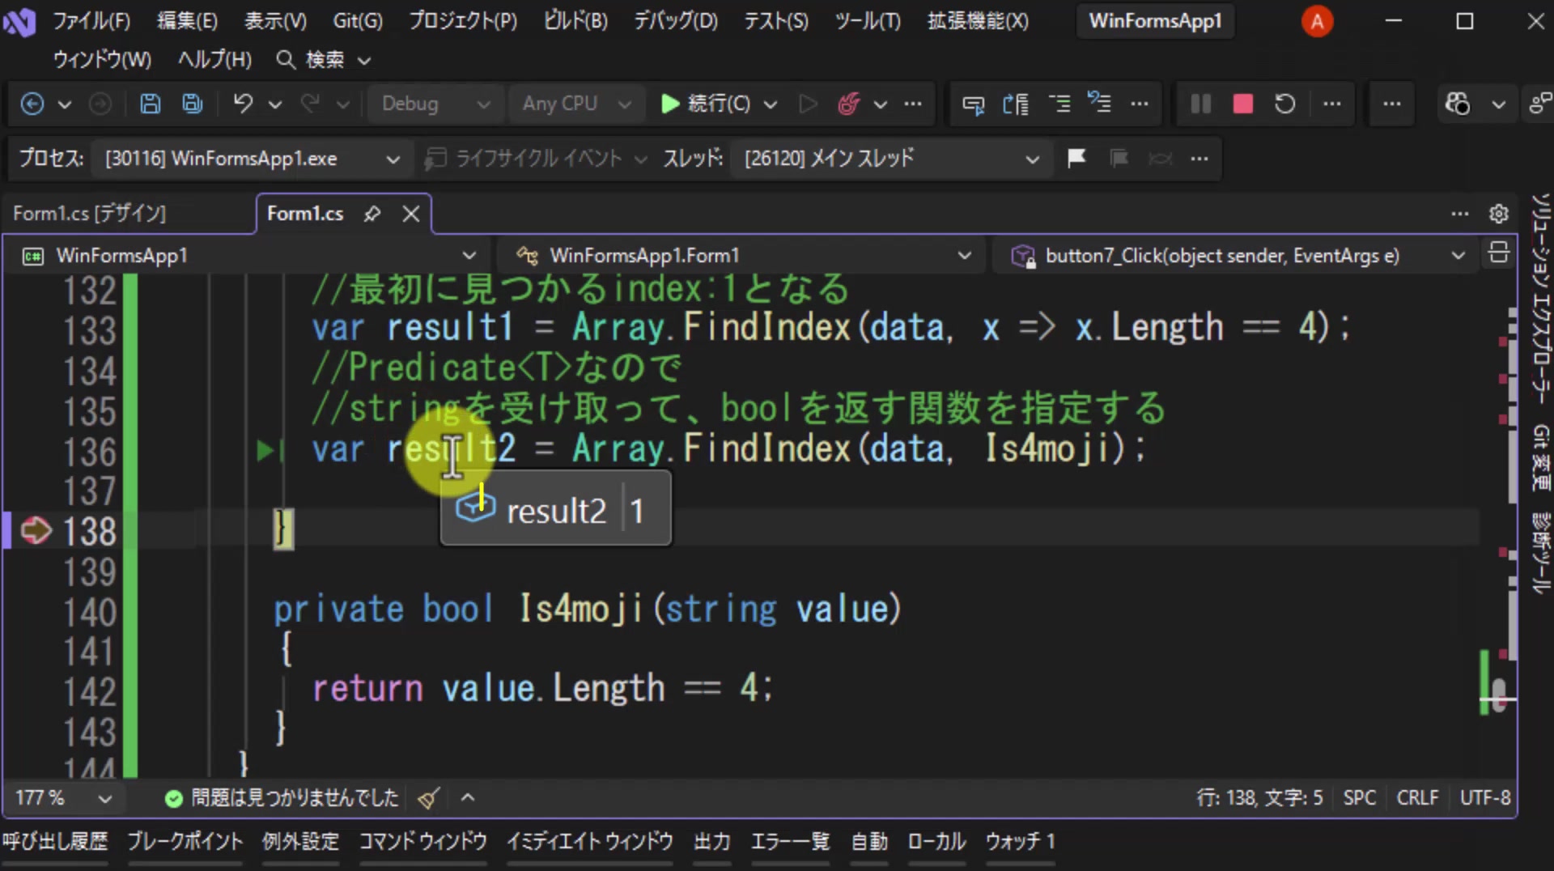Click the Save All icon

point(193,104)
